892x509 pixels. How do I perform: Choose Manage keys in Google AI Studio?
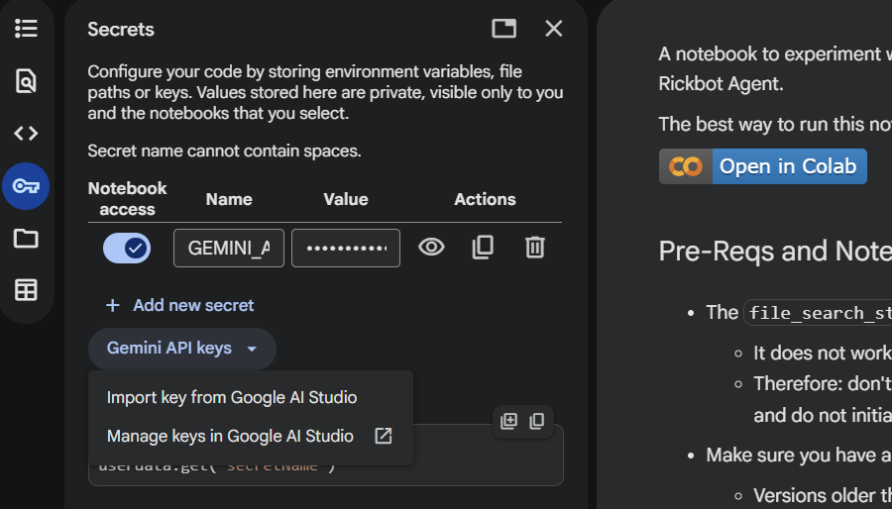(x=251, y=437)
